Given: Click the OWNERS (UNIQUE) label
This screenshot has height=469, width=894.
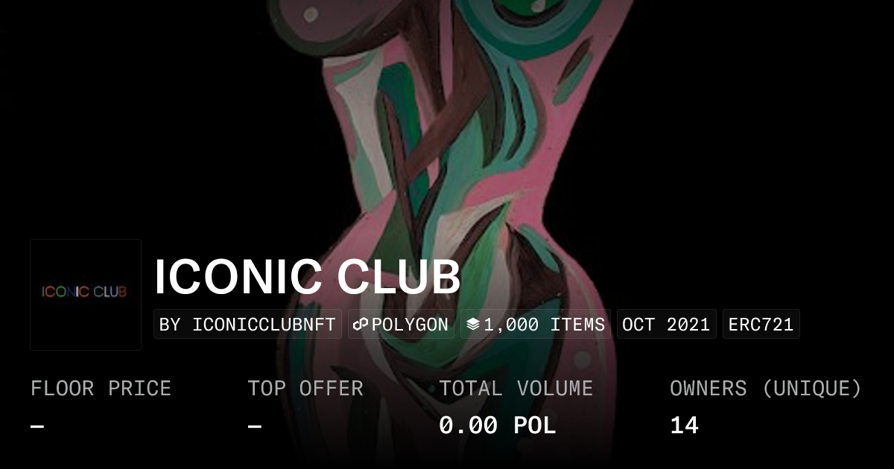Looking at the screenshot, I should (x=766, y=389).
